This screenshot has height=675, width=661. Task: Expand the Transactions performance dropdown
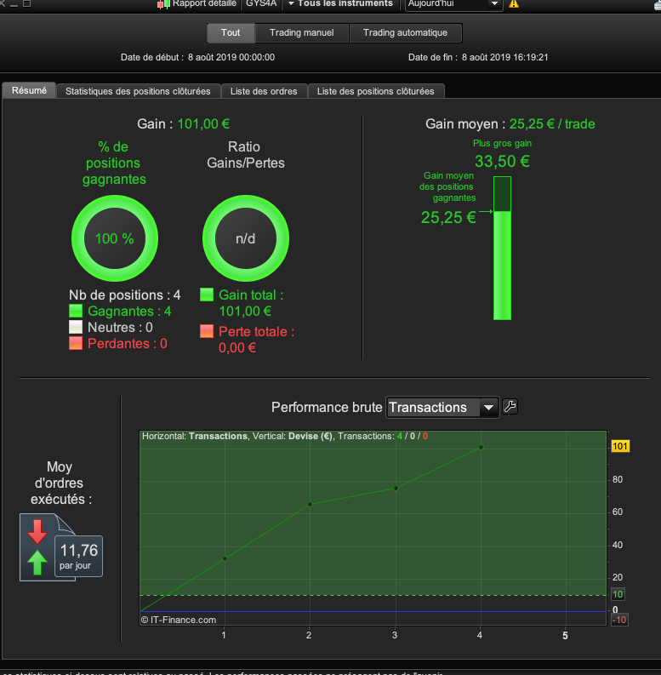(443, 407)
